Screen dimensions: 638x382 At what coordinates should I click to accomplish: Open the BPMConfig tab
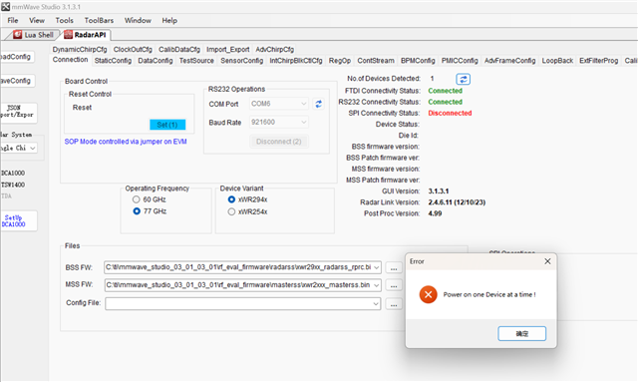(418, 61)
